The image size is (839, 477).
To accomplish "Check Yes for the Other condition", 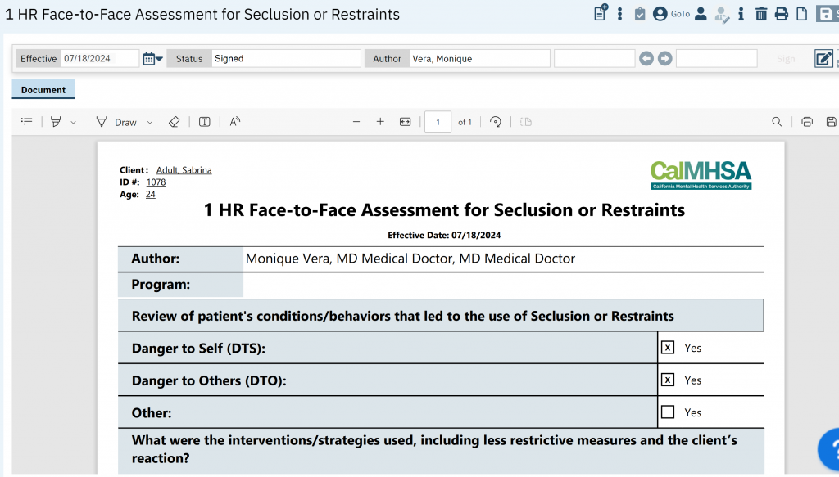I will pos(669,412).
